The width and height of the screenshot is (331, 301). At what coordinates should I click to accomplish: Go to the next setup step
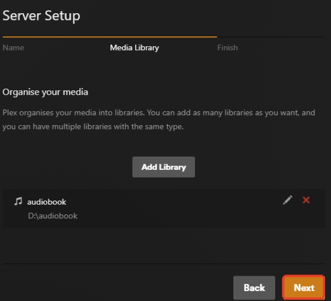pyautogui.click(x=303, y=288)
